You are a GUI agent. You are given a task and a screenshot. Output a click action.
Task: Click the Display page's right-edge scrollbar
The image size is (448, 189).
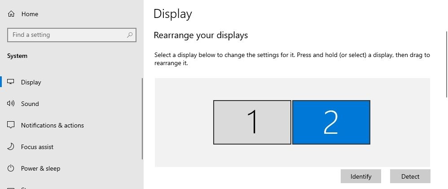point(446,63)
